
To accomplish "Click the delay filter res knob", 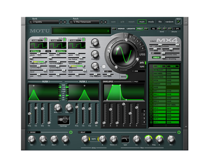I will point(136,139).
